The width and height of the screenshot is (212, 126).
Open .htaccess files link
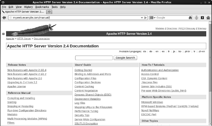tap(149, 82)
